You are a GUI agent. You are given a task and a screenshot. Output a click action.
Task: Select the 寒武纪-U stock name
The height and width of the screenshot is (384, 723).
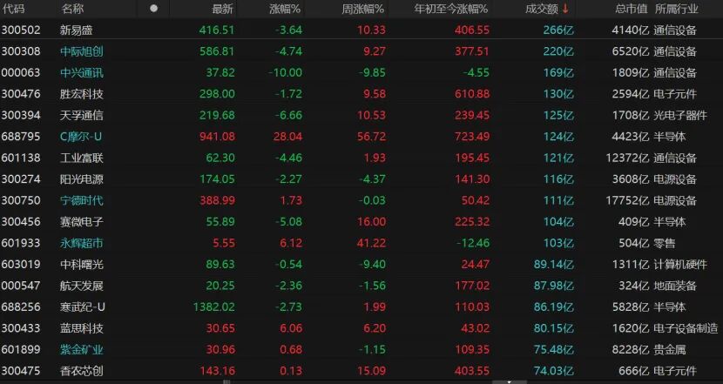pos(83,307)
